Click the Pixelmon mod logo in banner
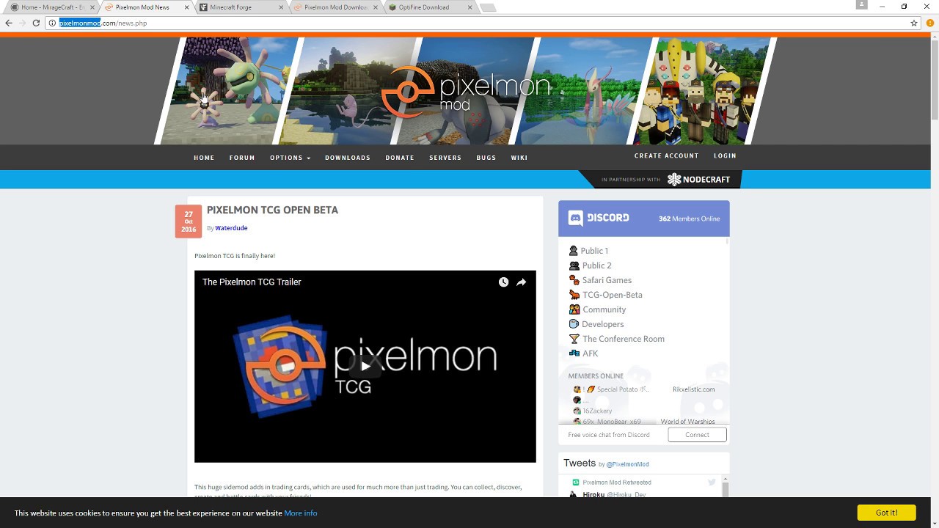Image resolution: width=939 pixels, height=528 pixels. [x=466, y=92]
